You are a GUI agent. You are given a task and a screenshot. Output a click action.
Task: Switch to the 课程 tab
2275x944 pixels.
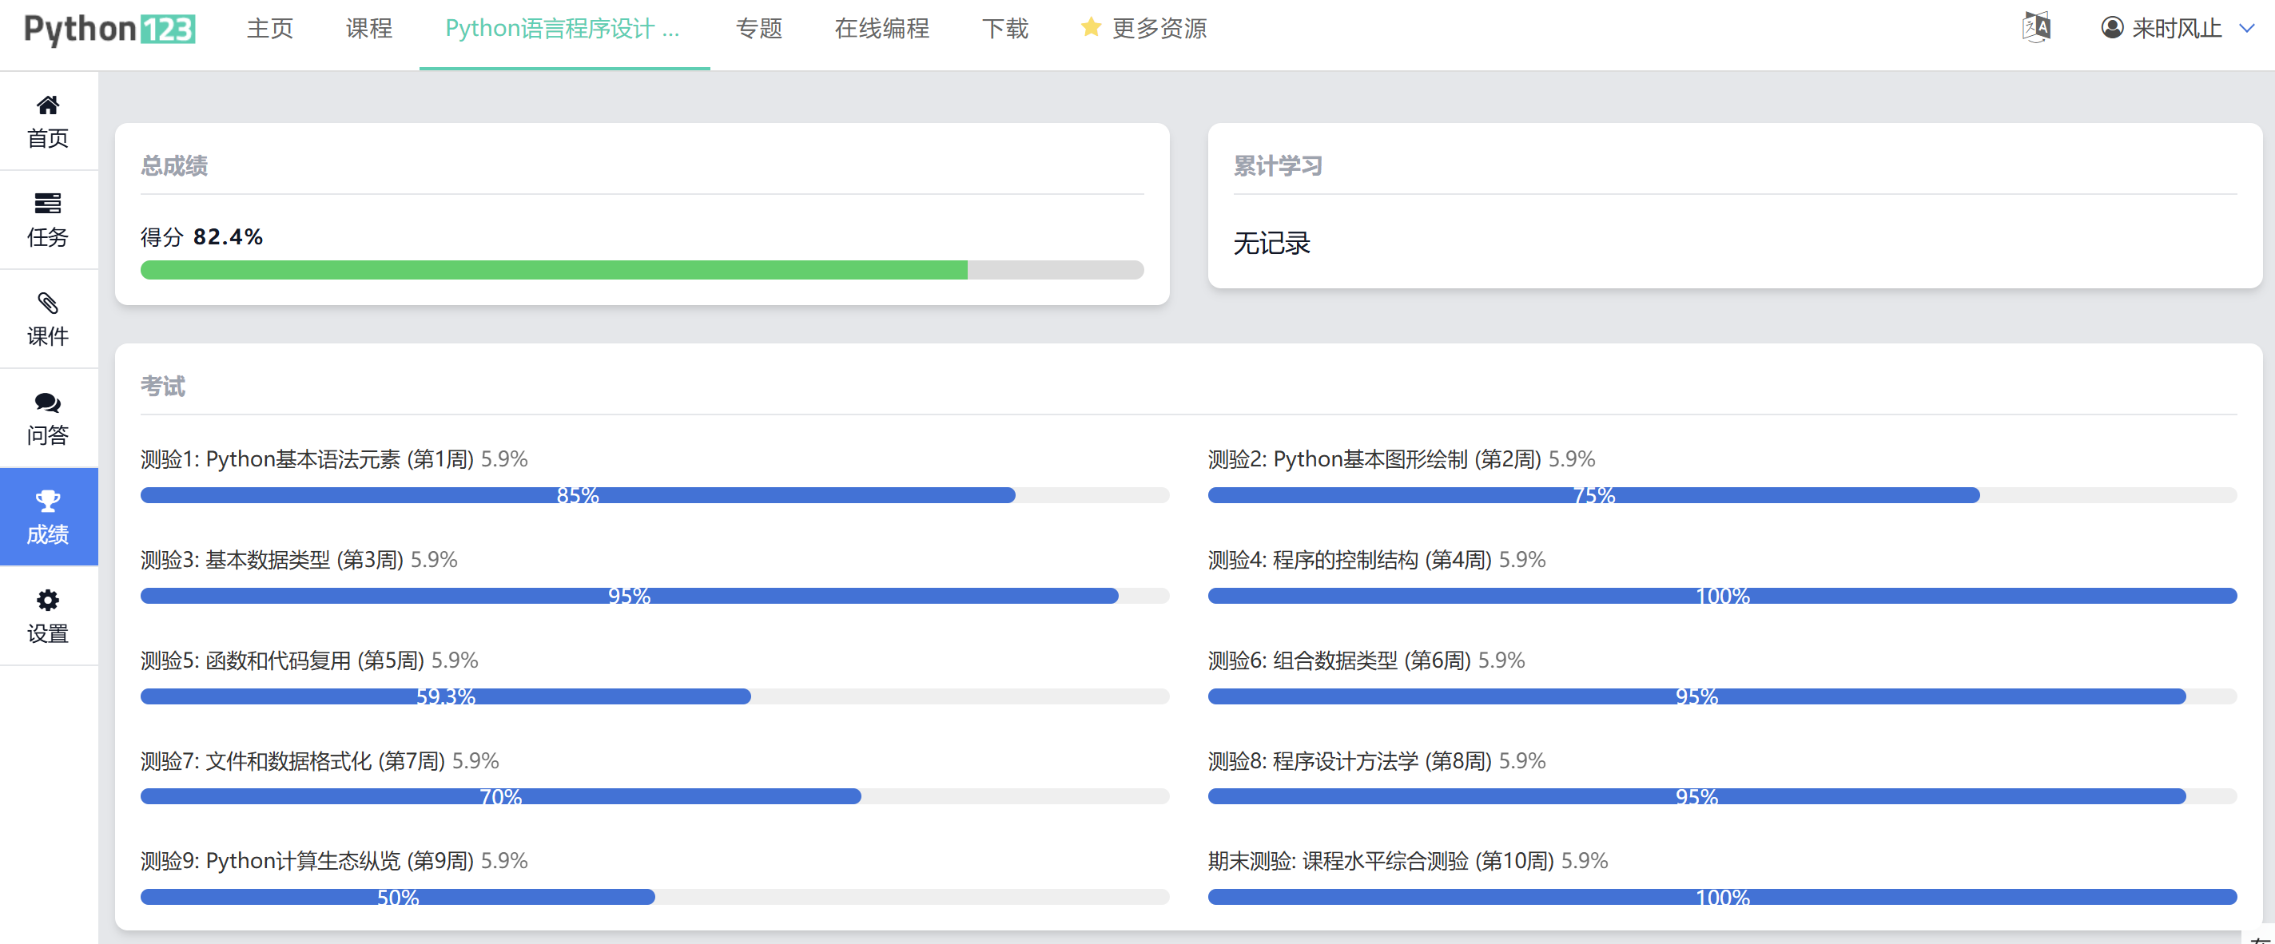click(368, 28)
